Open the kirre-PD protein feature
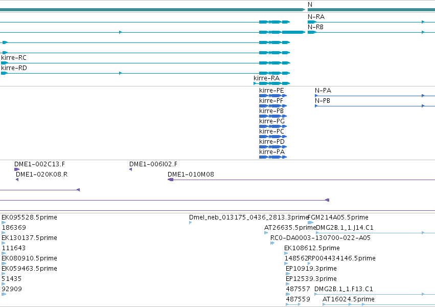This screenshot has width=435, height=307. (x=273, y=147)
